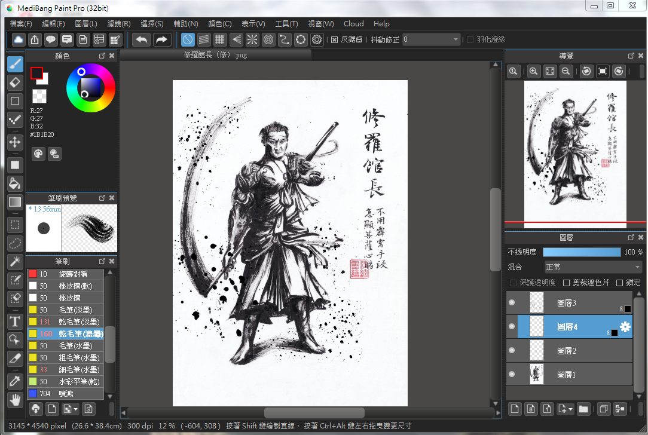Hide layer 圖層2 visibility
Image resolution: width=648 pixels, height=435 pixels.
[x=512, y=350]
